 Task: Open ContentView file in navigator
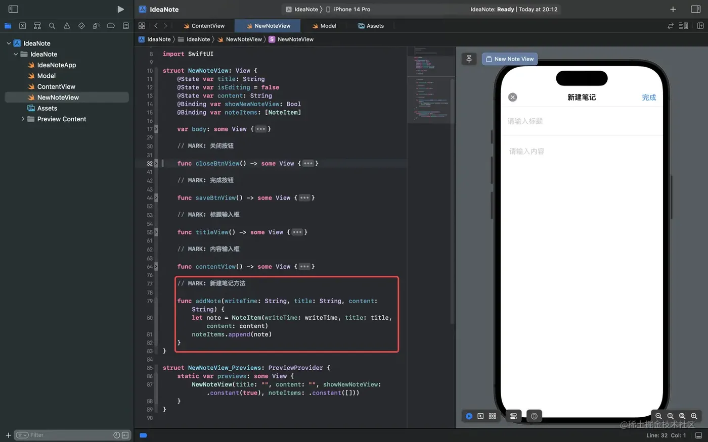51,87
